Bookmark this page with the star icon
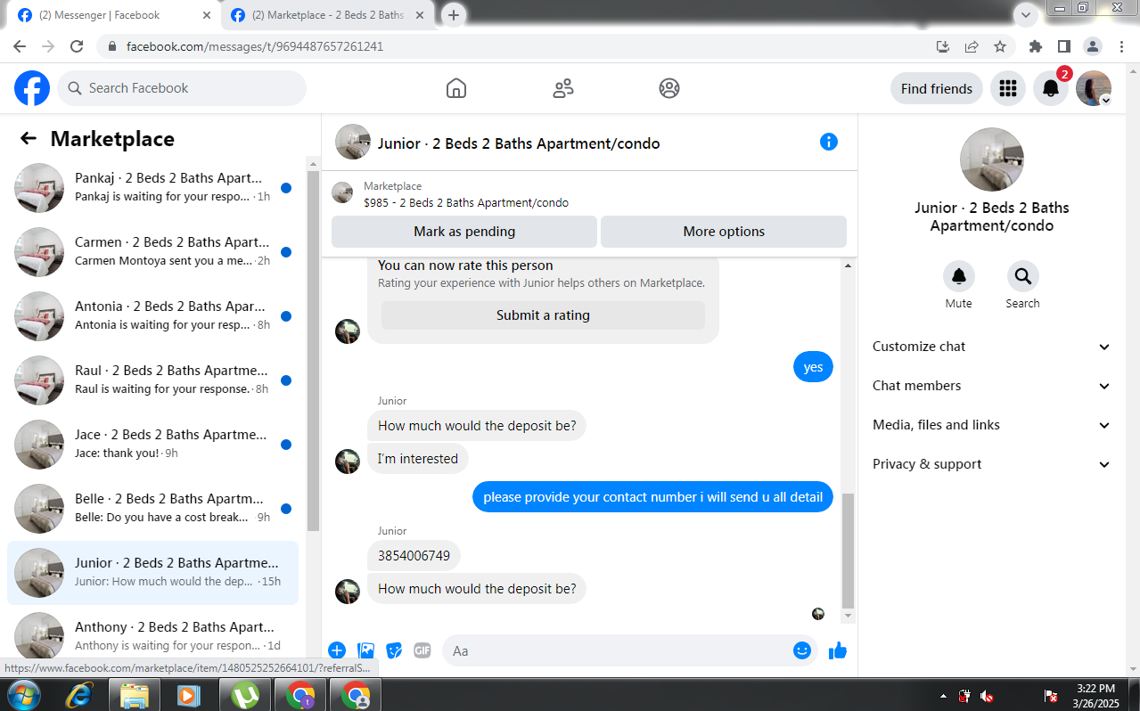1140x711 pixels. [x=1000, y=46]
